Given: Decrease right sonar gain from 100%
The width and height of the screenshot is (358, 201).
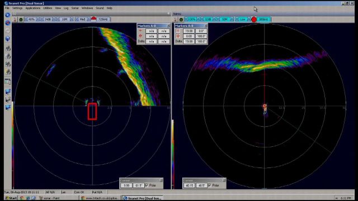Looking at the screenshot, I should [186, 20].
